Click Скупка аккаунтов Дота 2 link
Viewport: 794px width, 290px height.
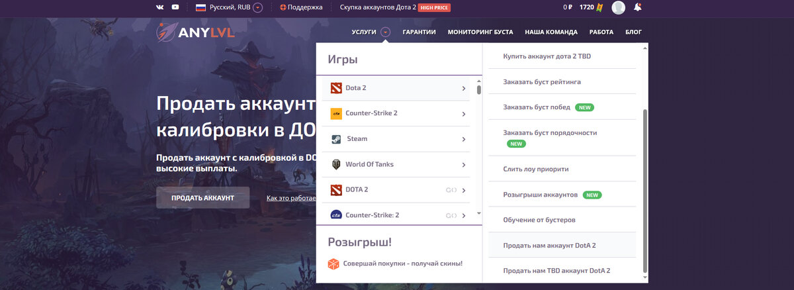coord(378,7)
